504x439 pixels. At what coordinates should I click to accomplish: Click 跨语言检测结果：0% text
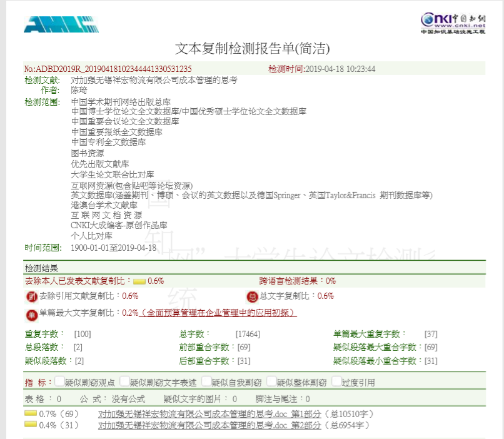[298, 281]
